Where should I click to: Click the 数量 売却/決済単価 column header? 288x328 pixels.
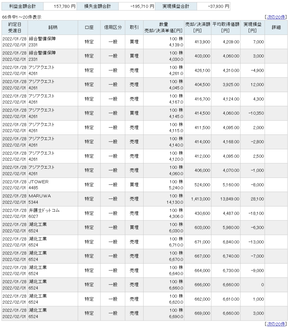(x=164, y=28)
